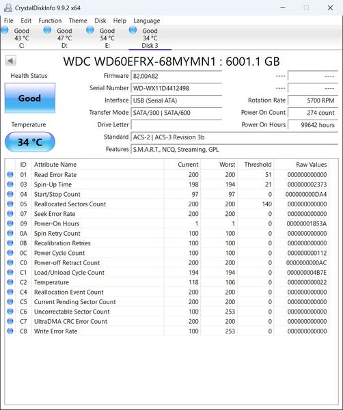
Task: Open the File menu
Action: (x=9, y=20)
